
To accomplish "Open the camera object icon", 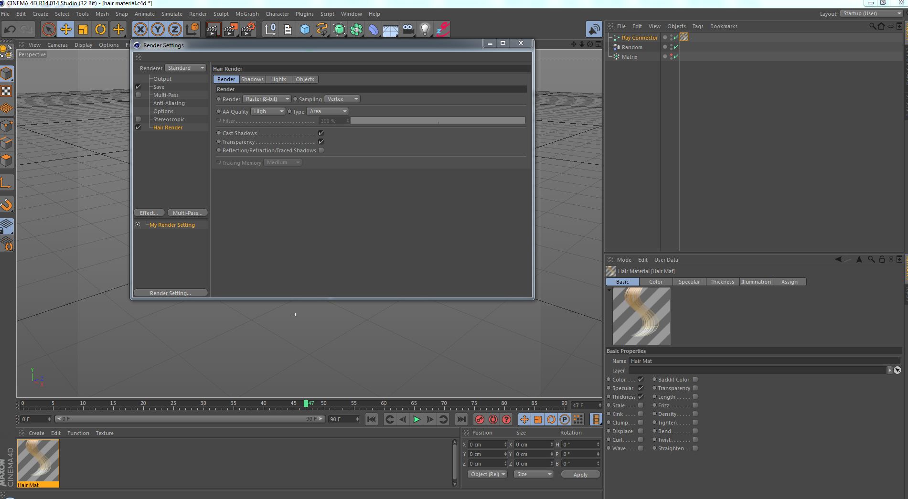I will (408, 29).
